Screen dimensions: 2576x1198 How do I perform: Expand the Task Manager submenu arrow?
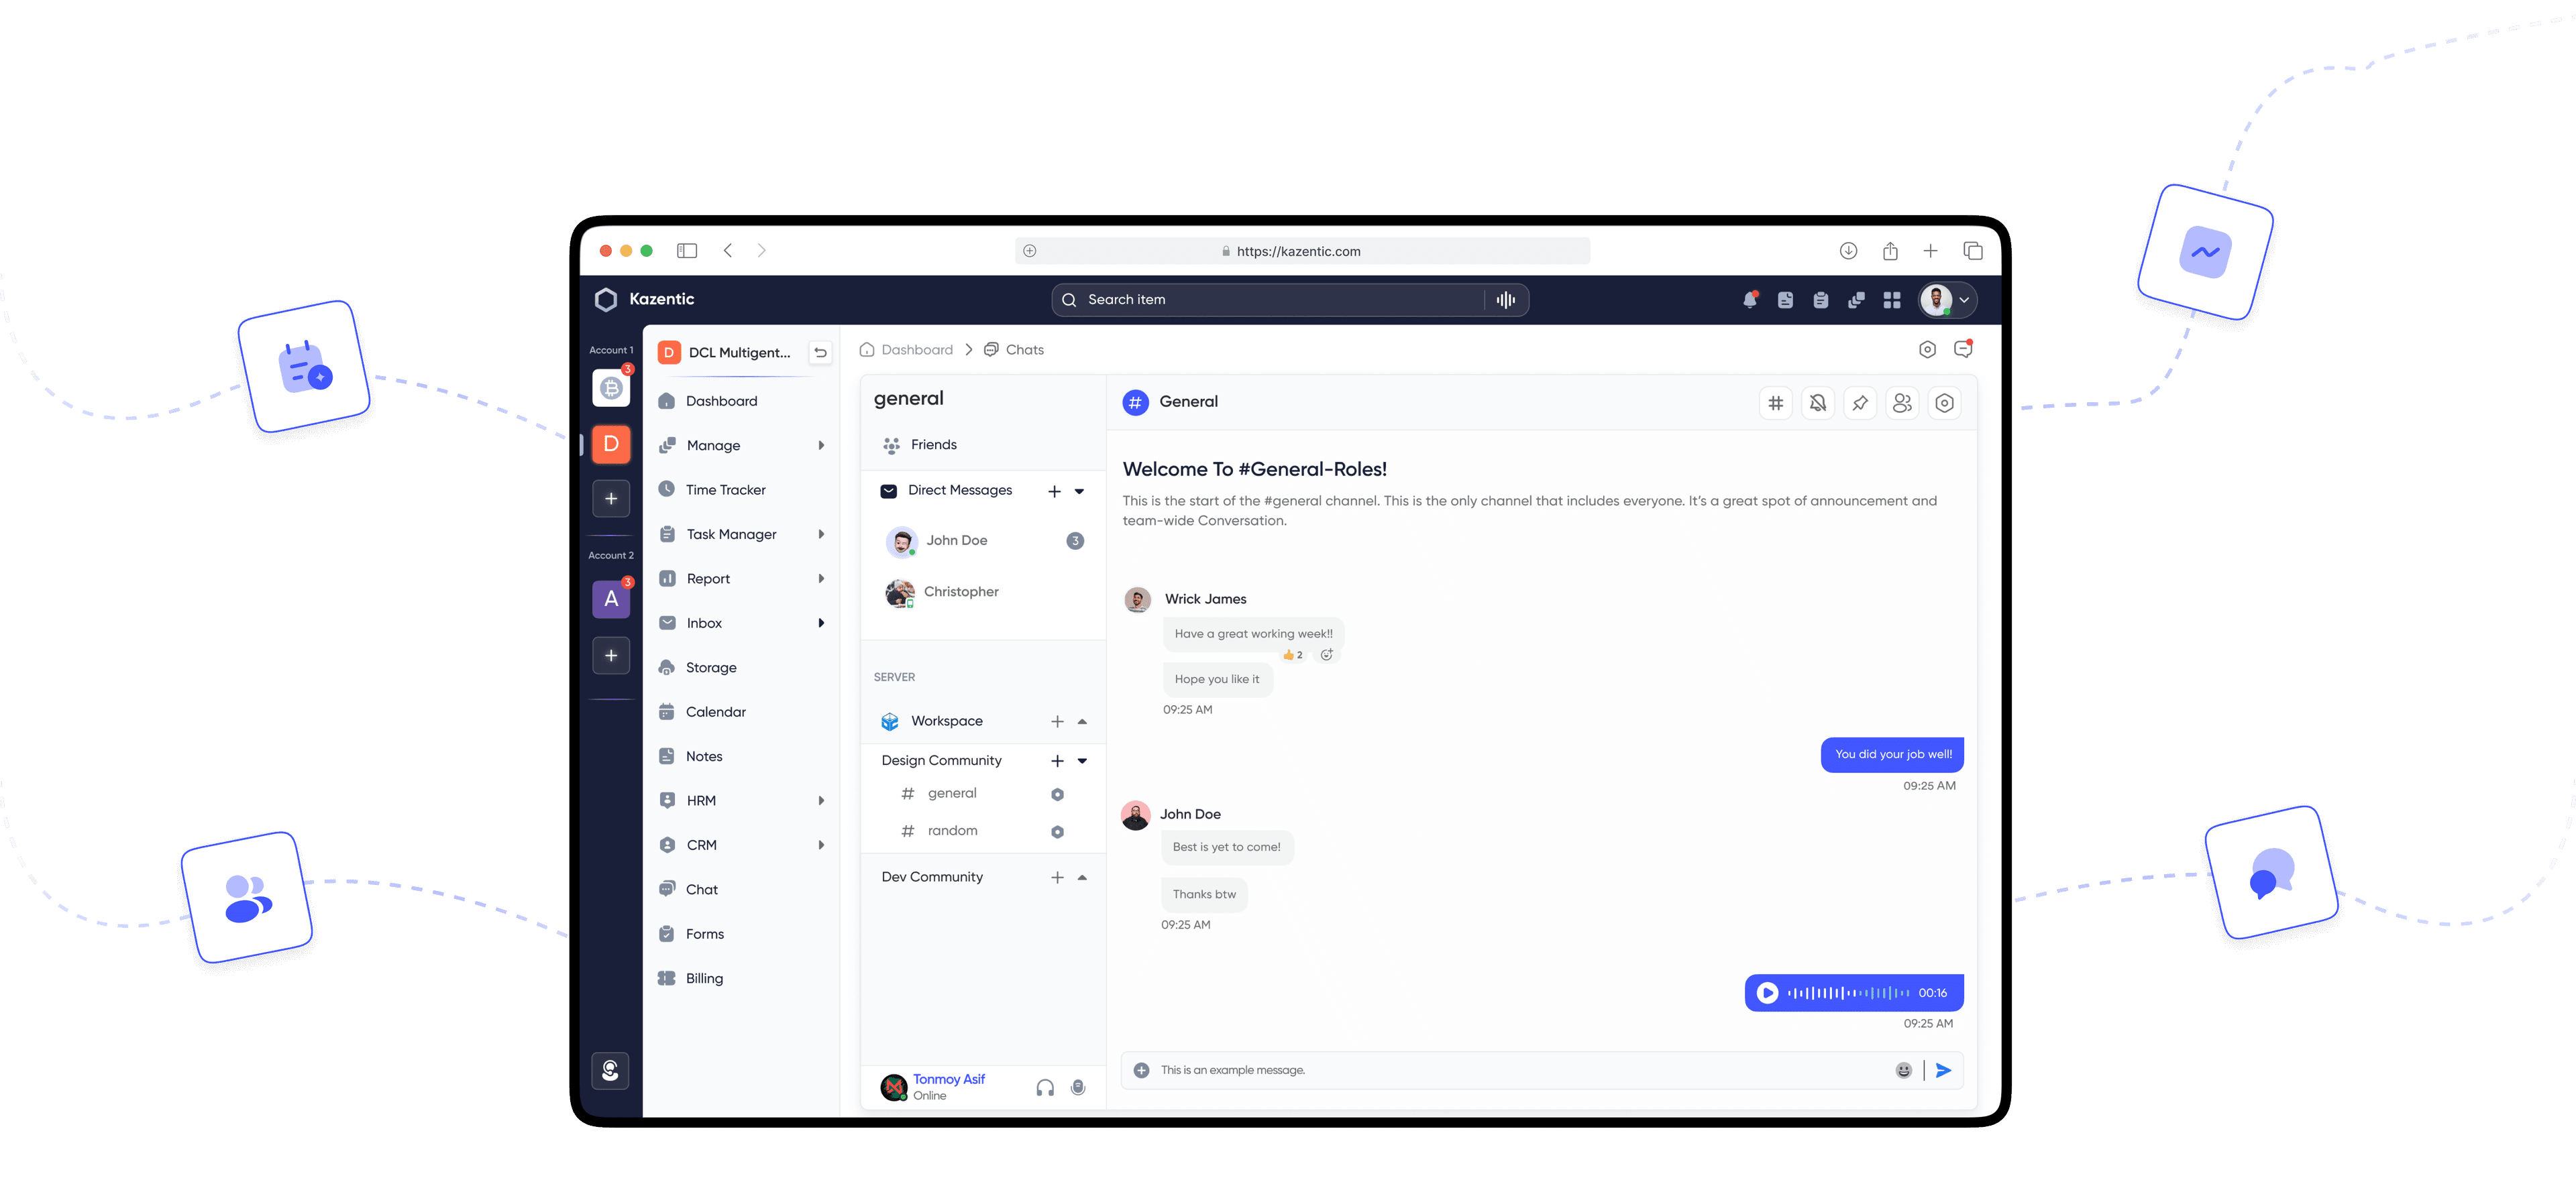click(x=821, y=534)
